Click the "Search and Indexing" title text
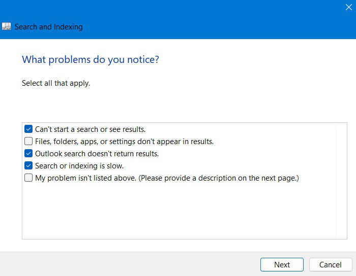 49,27
